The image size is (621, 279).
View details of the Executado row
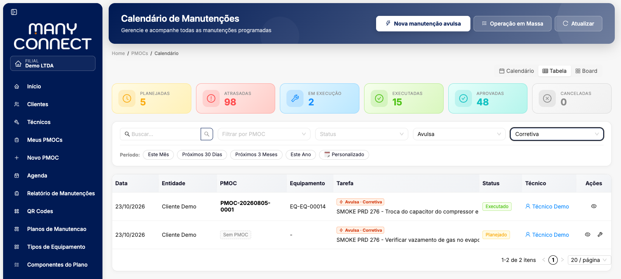point(594,206)
